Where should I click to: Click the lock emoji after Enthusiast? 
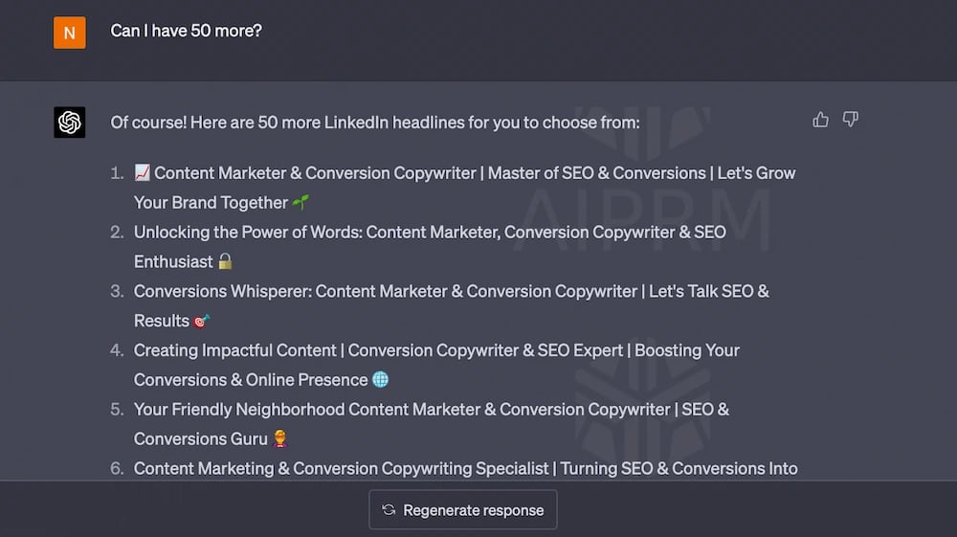[x=225, y=261]
